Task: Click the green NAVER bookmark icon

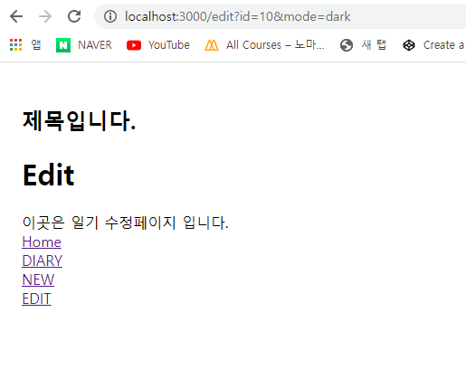Action: click(63, 45)
